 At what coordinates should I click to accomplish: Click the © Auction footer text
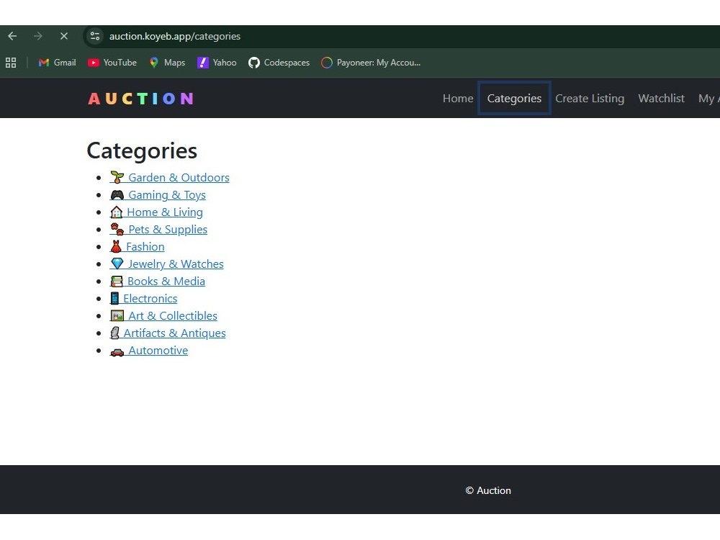[x=487, y=491]
